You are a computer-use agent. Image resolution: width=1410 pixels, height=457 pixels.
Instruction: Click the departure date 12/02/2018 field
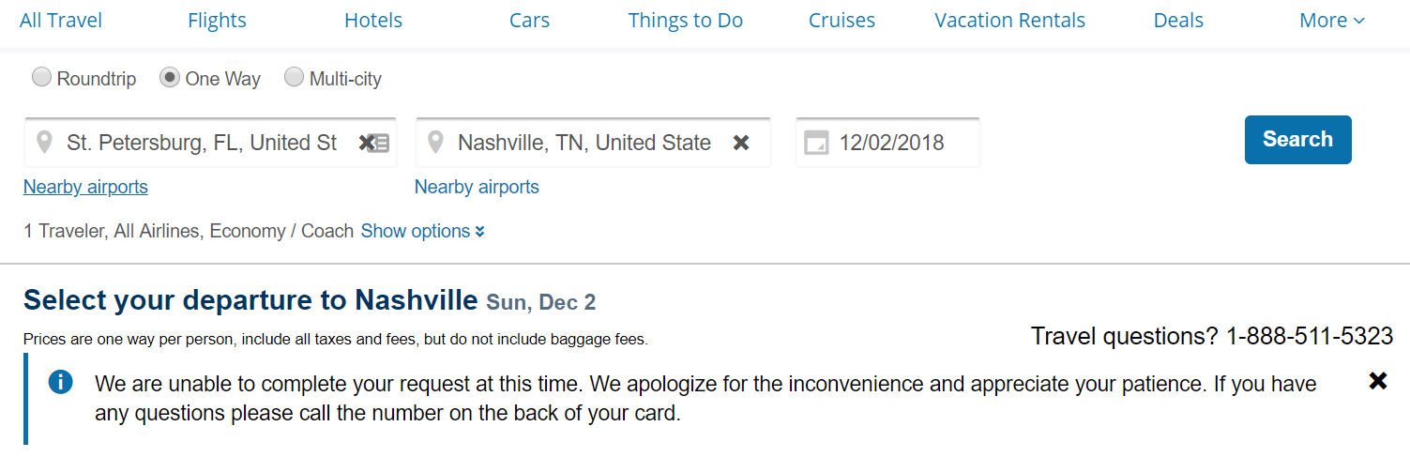[x=901, y=143]
